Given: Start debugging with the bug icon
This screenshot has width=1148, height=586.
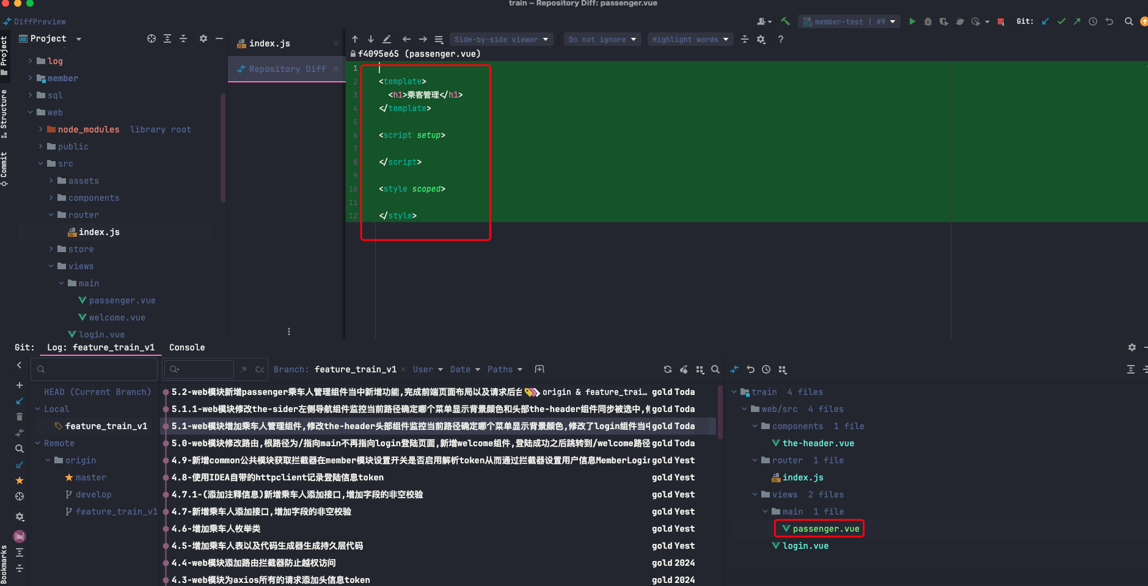Looking at the screenshot, I should coord(928,21).
